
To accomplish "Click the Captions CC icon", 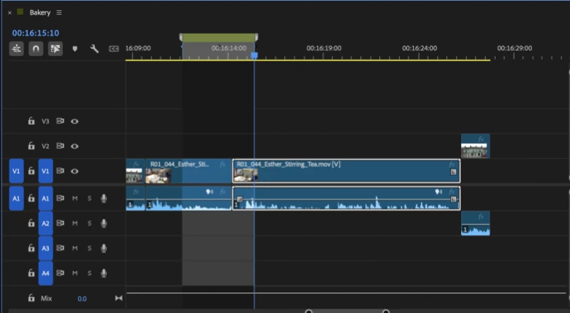I will [114, 49].
